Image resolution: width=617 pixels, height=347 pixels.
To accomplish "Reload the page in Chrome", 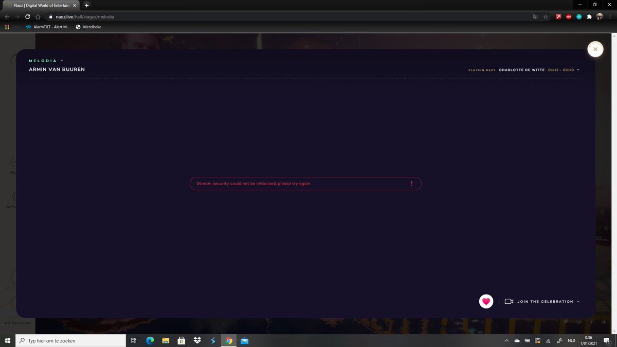I will (x=27, y=16).
